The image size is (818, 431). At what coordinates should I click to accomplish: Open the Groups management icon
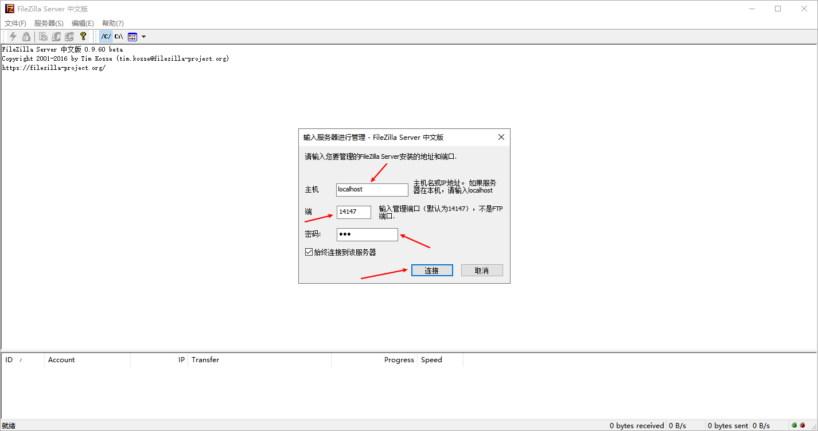(x=69, y=36)
